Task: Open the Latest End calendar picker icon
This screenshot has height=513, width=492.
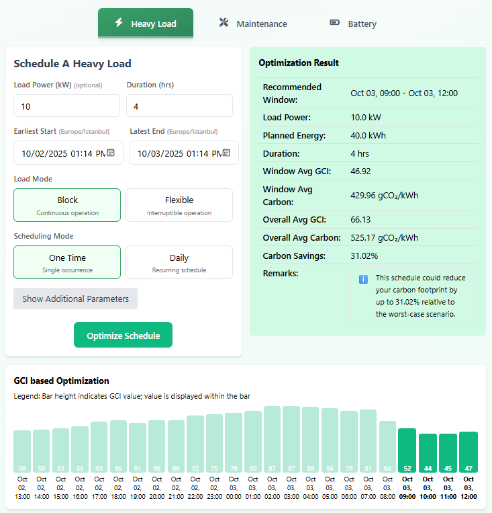Action: tap(227, 153)
